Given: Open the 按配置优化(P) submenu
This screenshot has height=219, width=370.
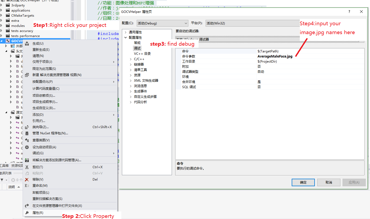Looking at the screenshot, I should (70, 82).
